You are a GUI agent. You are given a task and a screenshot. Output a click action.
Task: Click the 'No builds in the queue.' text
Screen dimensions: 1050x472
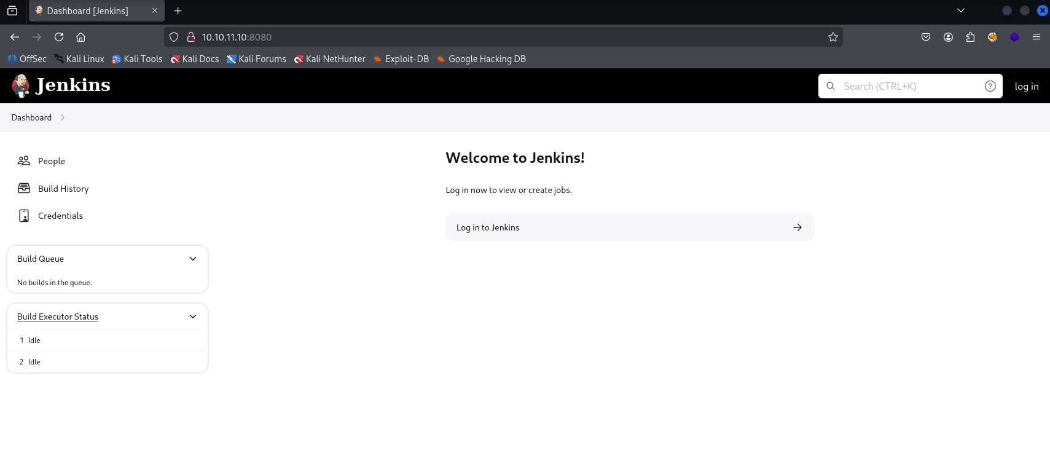[x=55, y=283]
